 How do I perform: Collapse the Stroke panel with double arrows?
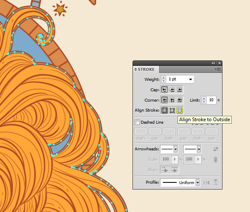click(213, 63)
